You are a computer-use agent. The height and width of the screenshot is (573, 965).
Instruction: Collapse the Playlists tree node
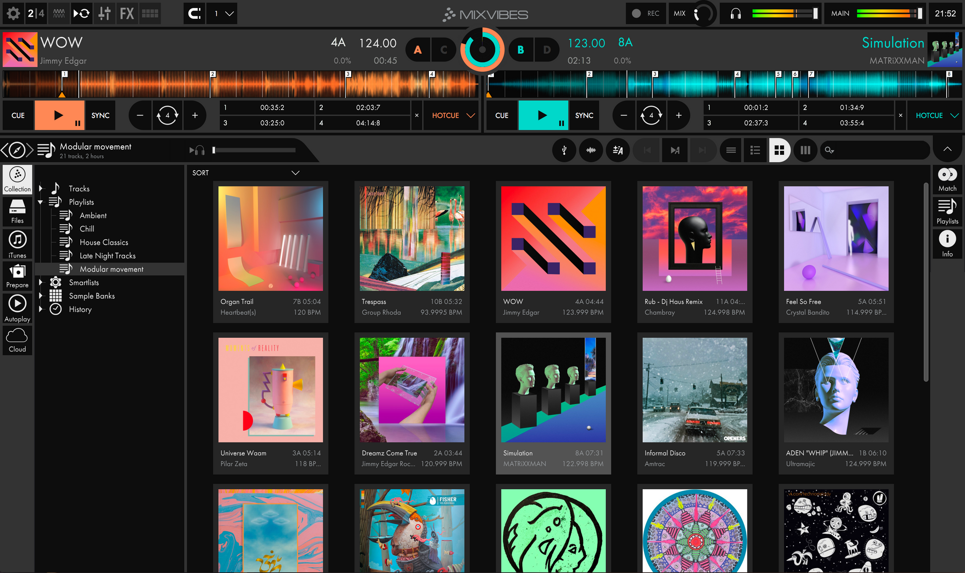pos(41,202)
